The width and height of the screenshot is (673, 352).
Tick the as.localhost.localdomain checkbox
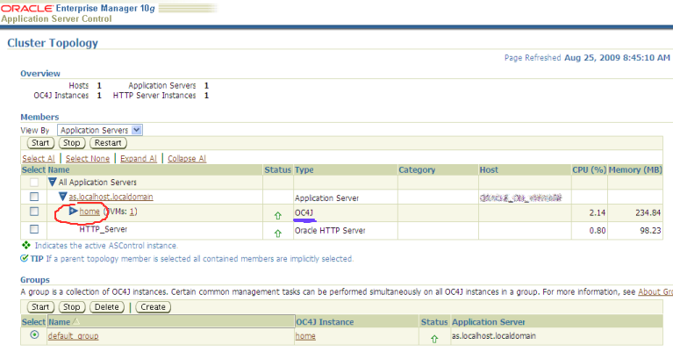(34, 197)
